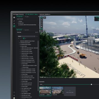The height and width of the screenshot is (99, 99).
Task: Collapse SYNCHRO Default Category node
Action: coord(19,45)
